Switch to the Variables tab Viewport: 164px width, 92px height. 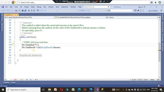tap(6, 82)
